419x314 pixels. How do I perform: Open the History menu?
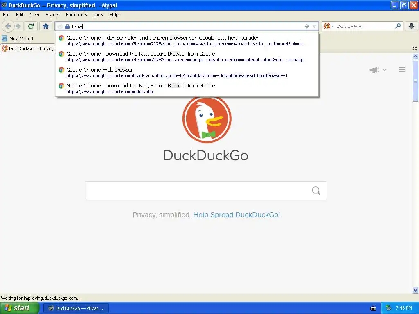[x=52, y=15]
